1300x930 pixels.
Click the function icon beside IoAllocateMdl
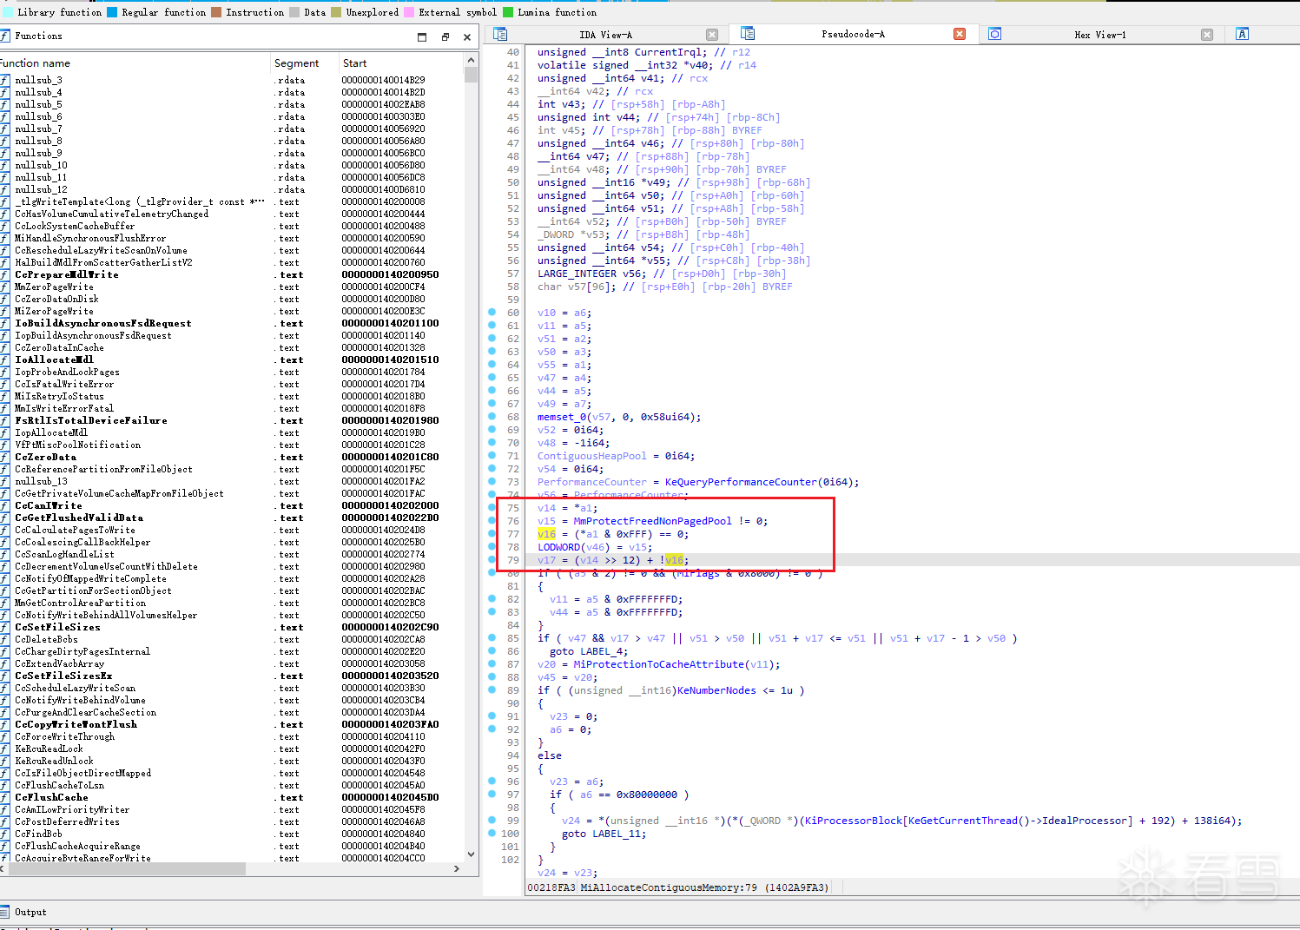coord(4,359)
